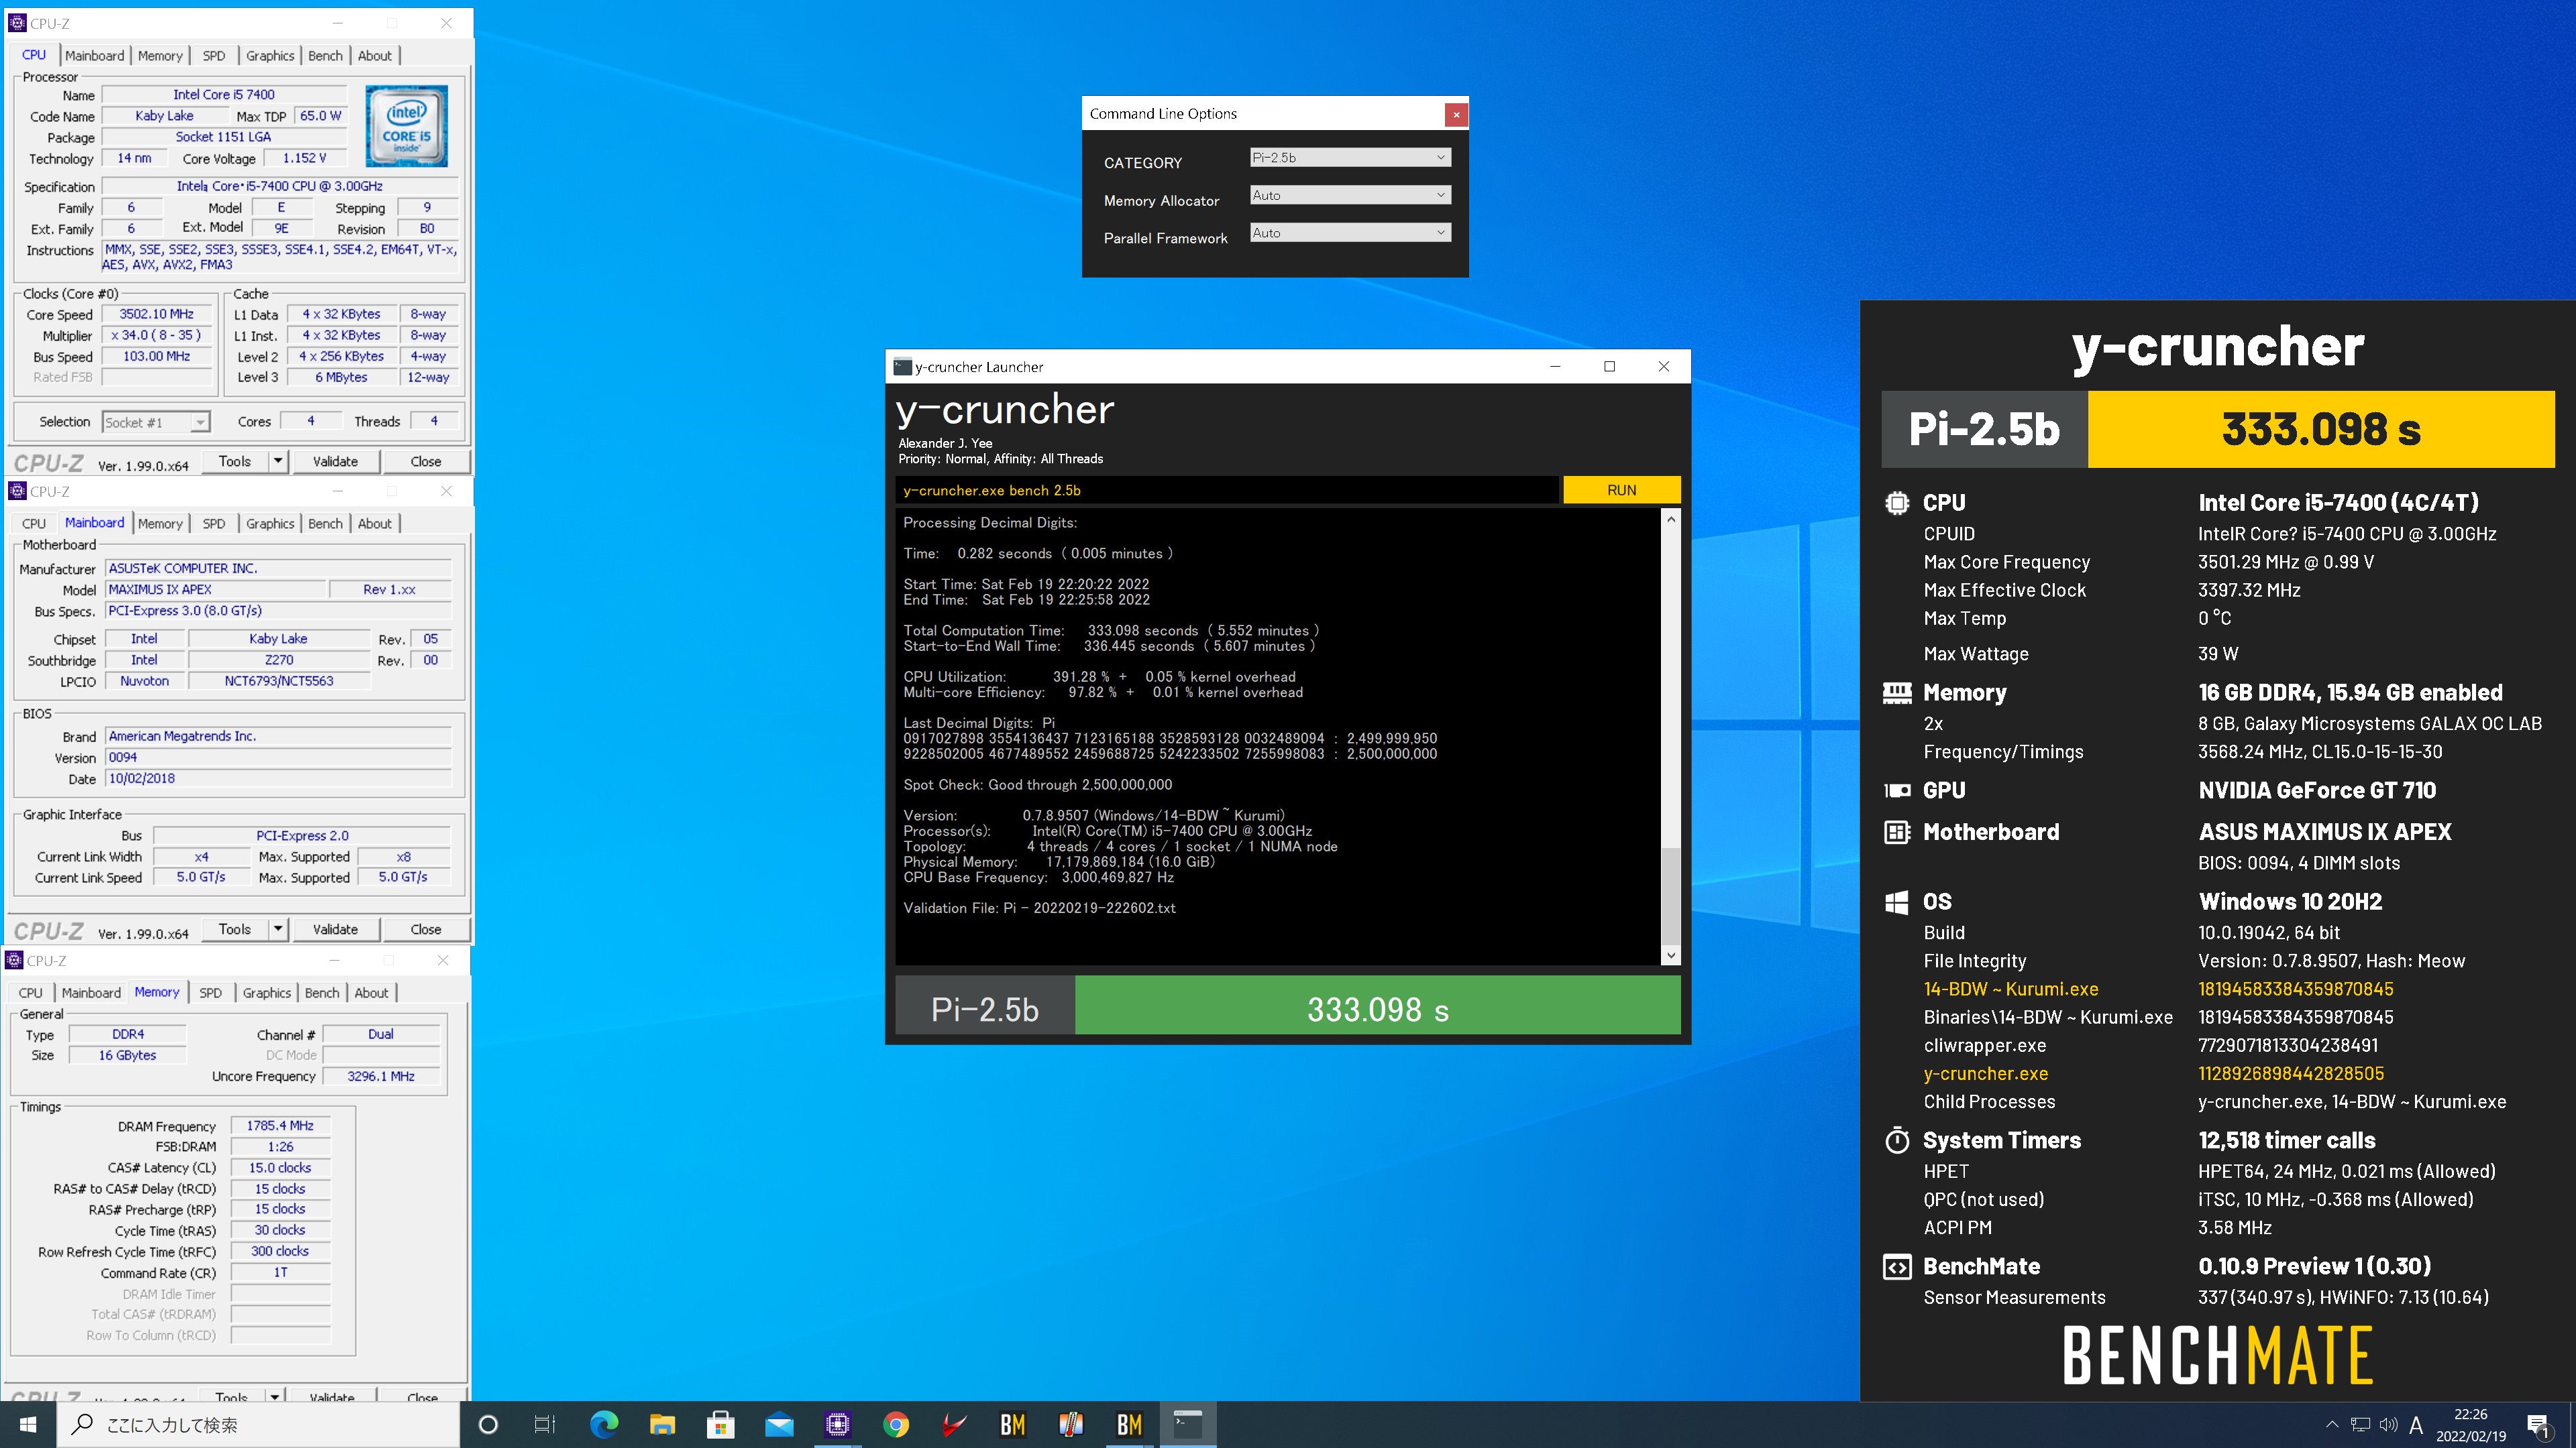Click the stopwatch icon beside System Timers
Screen dimensions: 2576x1448
(1896, 1140)
